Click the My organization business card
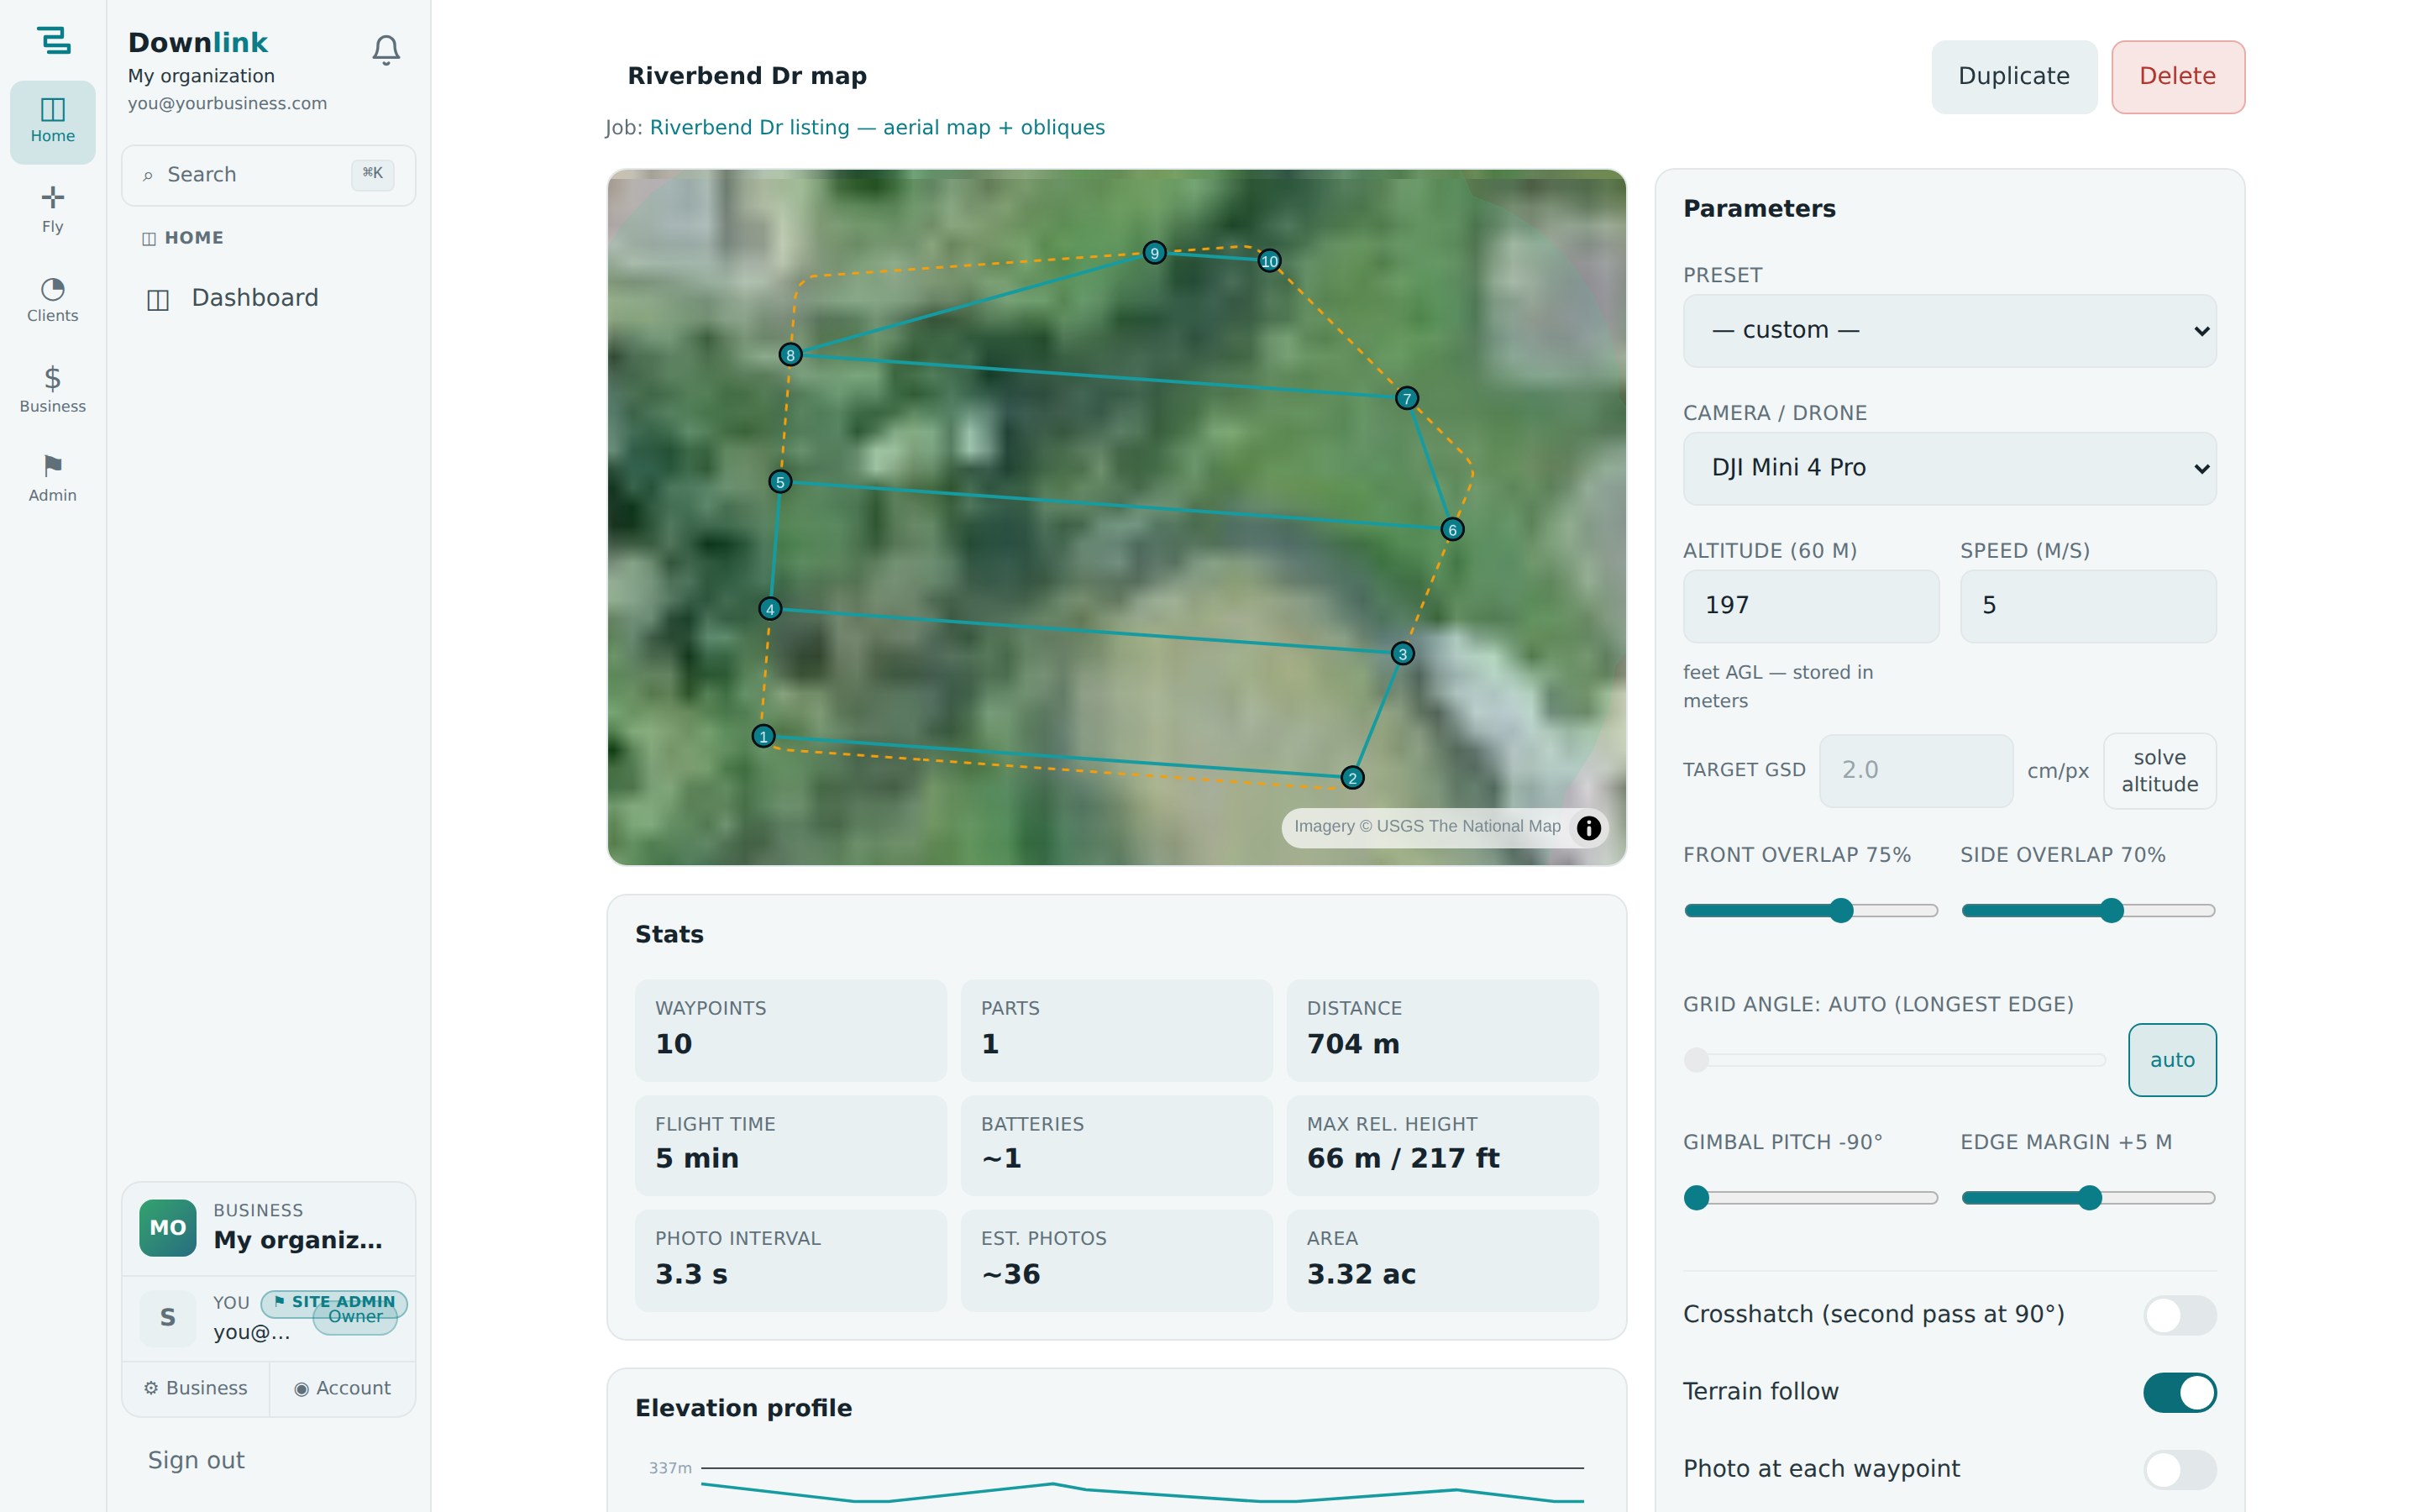2419x1512 pixels. 268,1228
